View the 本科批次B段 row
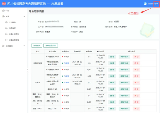Viewport: 160px width, 113px height. [112, 89]
